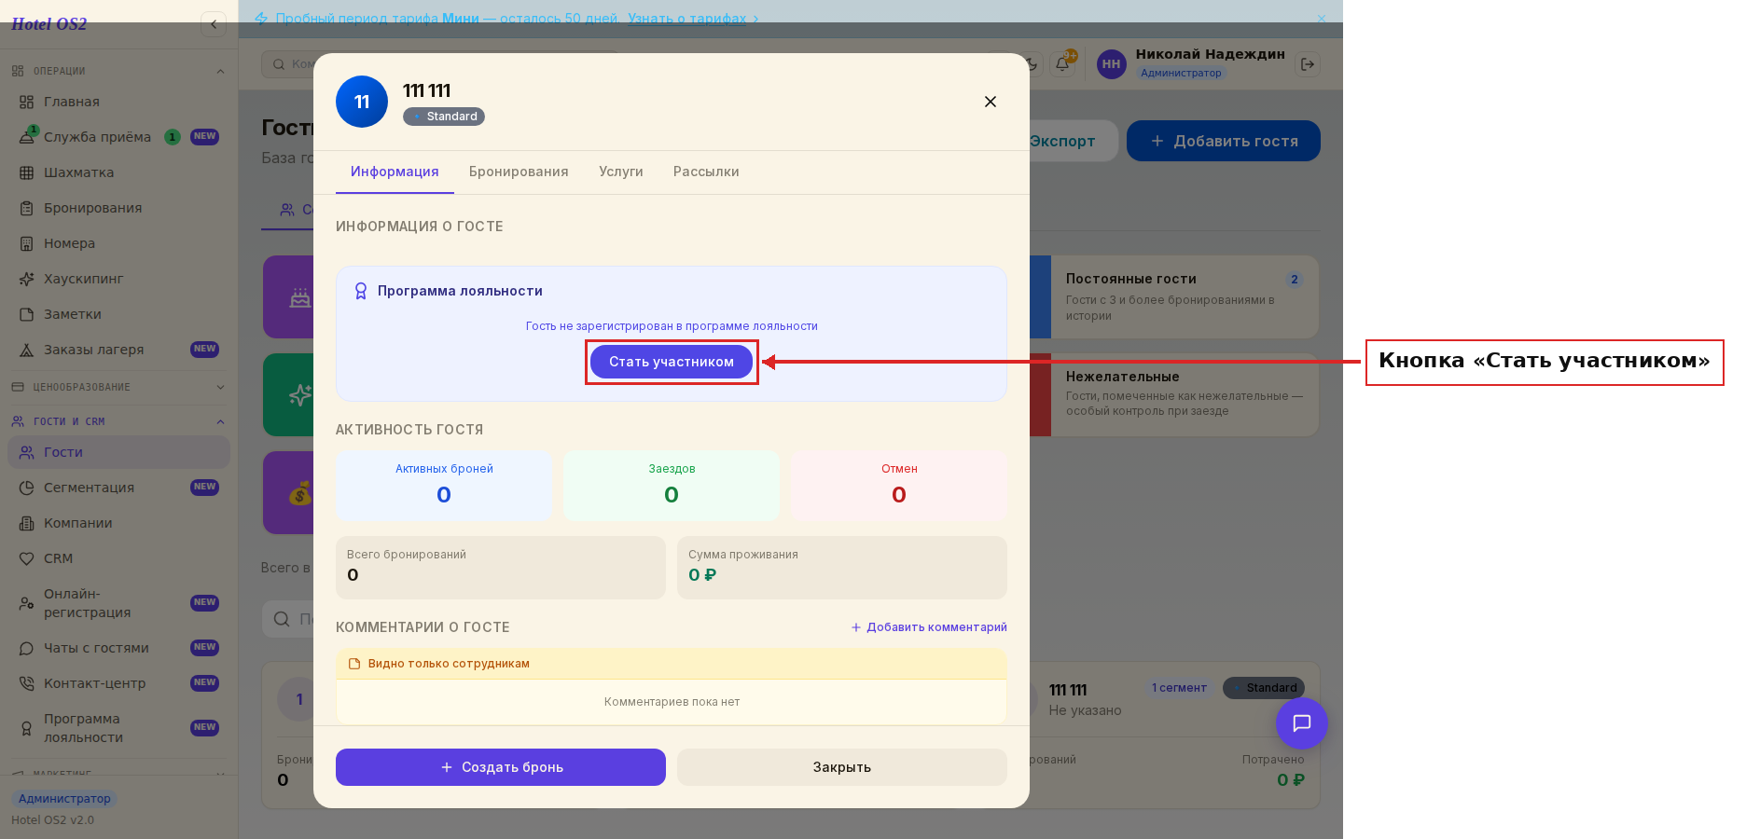Click the Активных броней stat card
Image resolution: width=1746 pixels, height=839 pixels.
(444, 486)
